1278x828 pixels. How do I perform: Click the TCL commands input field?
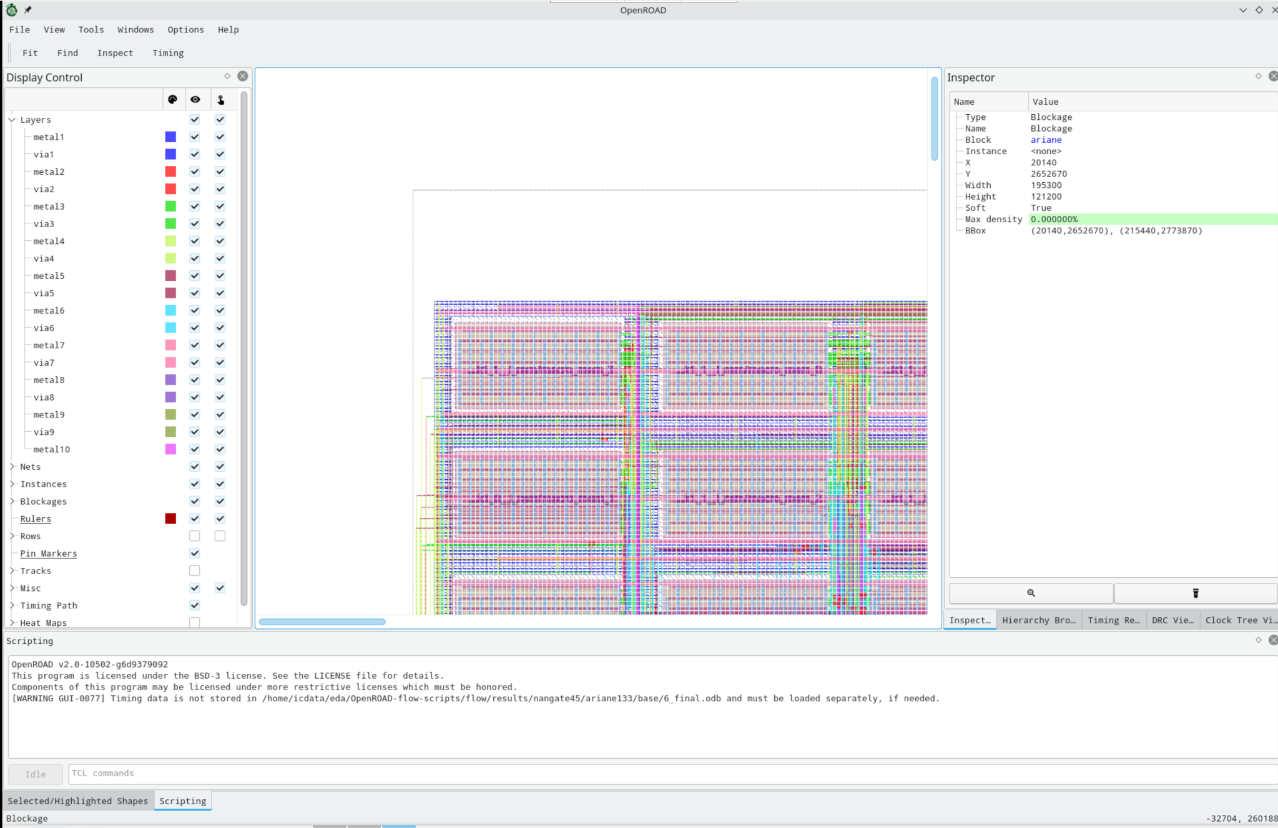[x=375, y=773]
